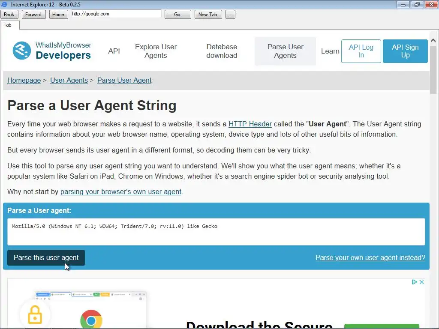
Task: Click 'parsing your browser's own user agent' link
Action: pos(121,191)
